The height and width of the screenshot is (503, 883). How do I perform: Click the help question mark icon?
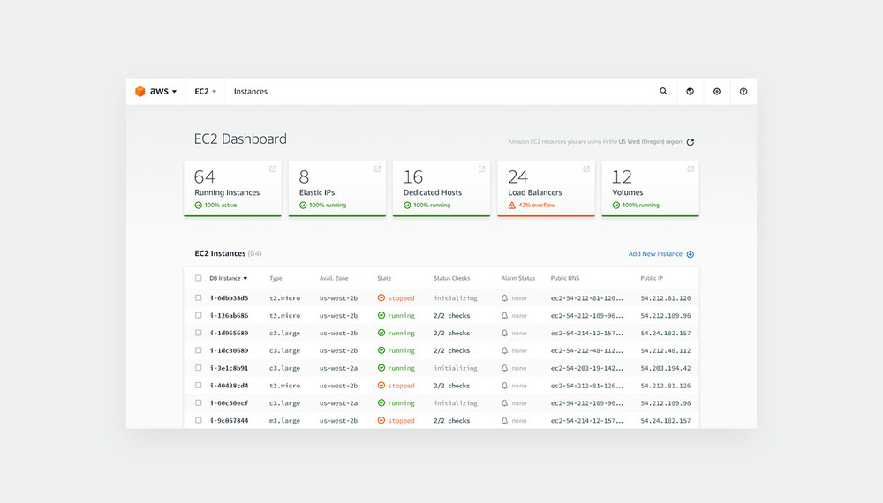pyautogui.click(x=743, y=91)
